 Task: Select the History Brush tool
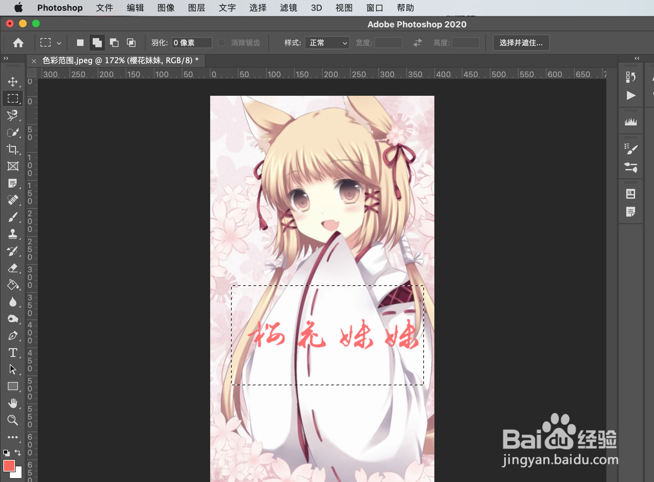click(x=13, y=251)
